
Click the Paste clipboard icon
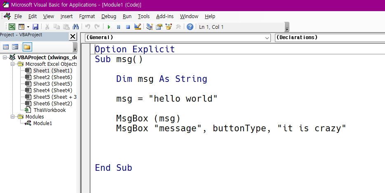[66, 27]
